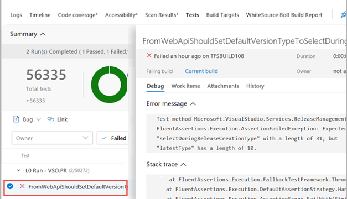The height and width of the screenshot is (199, 347).
Task: Open the Scan Results tab
Action: [x=162, y=15]
